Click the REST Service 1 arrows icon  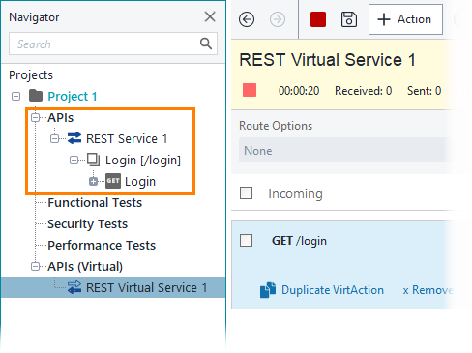[74, 138]
